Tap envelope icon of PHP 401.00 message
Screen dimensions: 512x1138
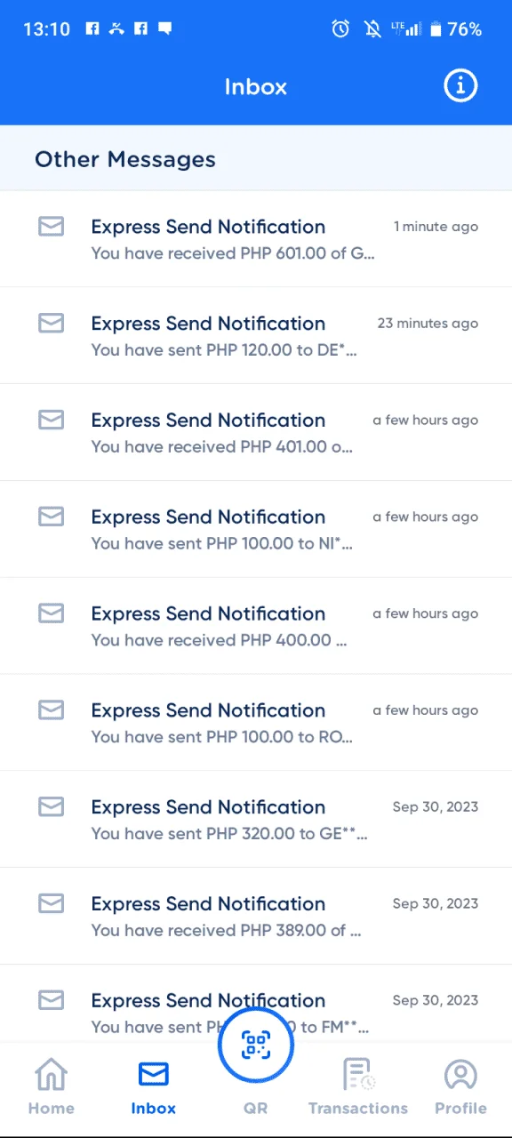(52, 420)
